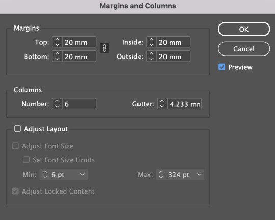This screenshot has height=220, width=275.
Task: Increase the Top margin with its up arrow
Action: (57, 40)
